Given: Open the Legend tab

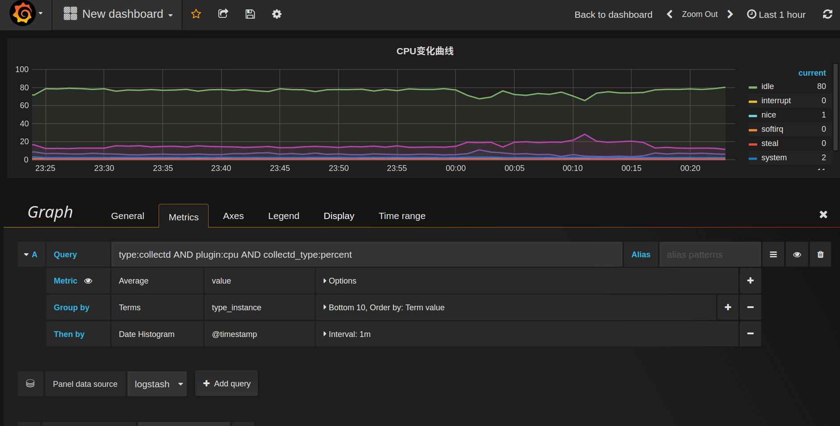Looking at the screenshot, I should click(283, 216).
